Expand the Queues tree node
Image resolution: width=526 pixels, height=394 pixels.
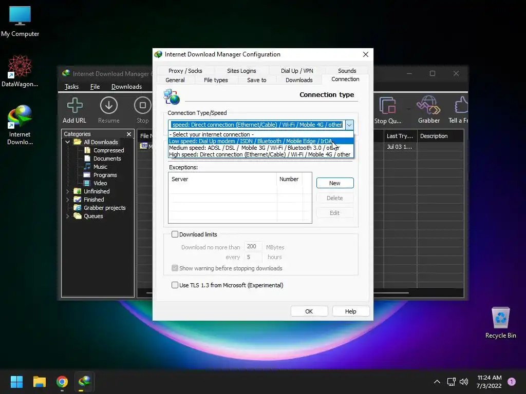pos(67,216)
